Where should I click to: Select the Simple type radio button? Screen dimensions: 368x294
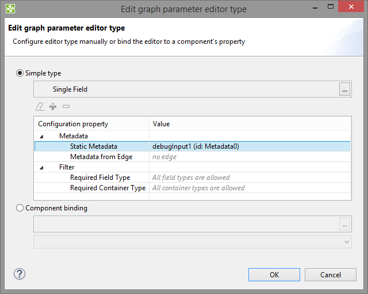(x=21, y=73)
